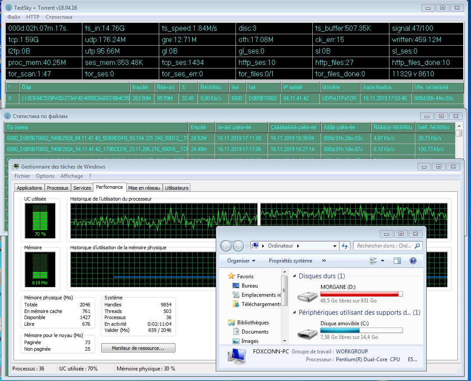471x381 pixels.
Task: Select the Téléchargements folder in sidebar
Action: (260, 304)
